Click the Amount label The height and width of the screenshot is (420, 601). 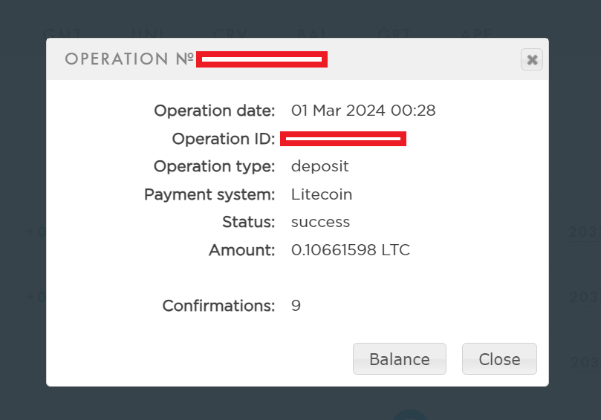pos(242,251)
